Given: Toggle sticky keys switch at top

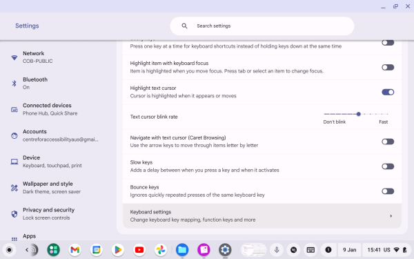Looking at the screenshot, I should (388, 43).
